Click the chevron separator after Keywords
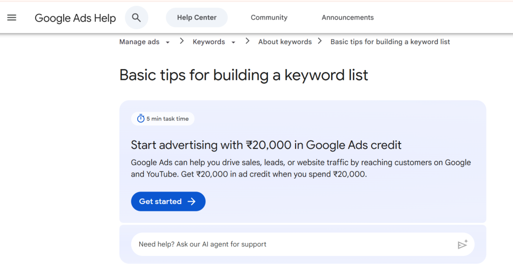This screenshot has width=513, height=266. click(247, 41)
